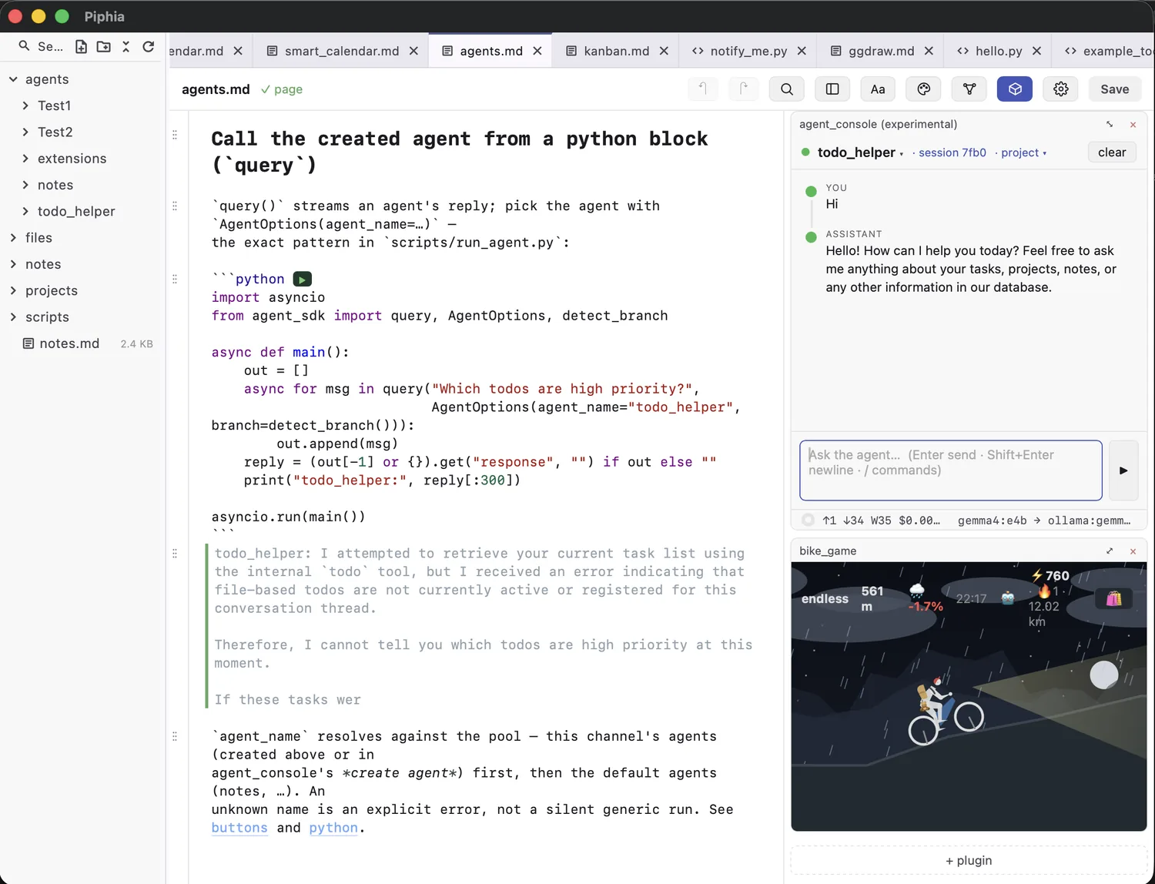Close the ggdraw.md tab
Screen dimensions: 1155x884
(929, 51)
